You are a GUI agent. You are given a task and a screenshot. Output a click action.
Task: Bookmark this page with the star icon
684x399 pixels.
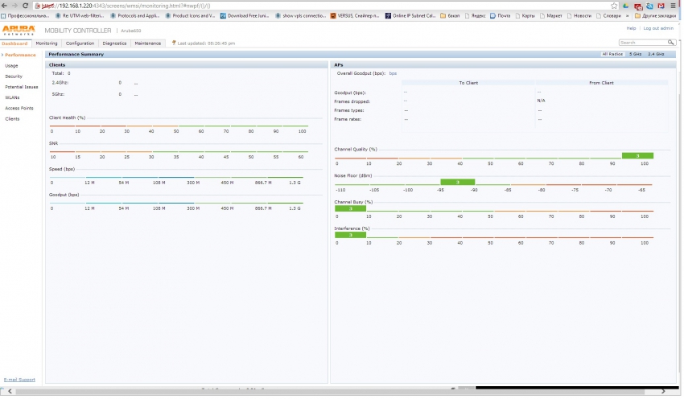click(x=616, y=6)
